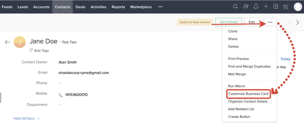Open the calendar icon in the top bar

(276, 7)
